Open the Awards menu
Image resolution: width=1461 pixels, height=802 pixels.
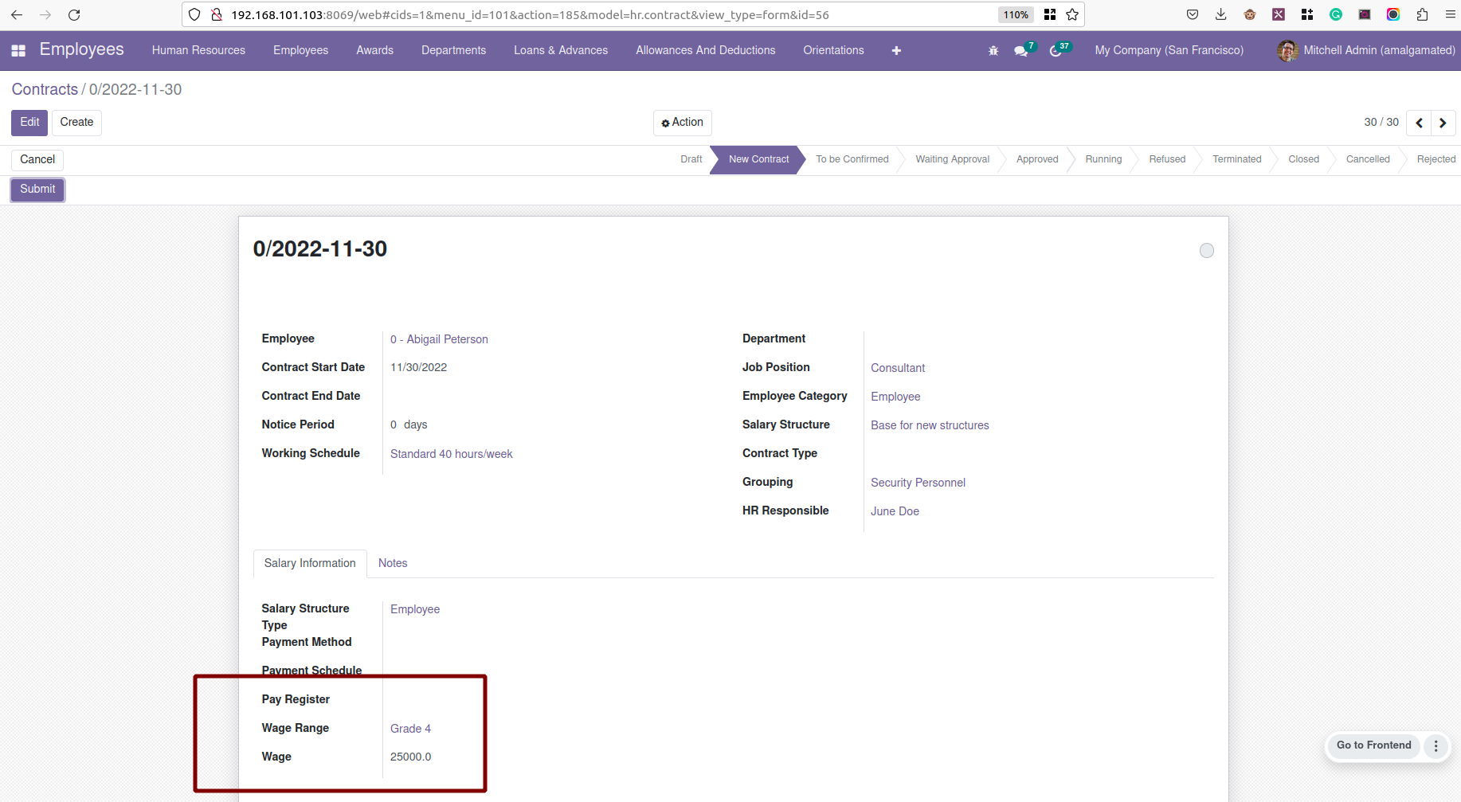tap(374, 50)
